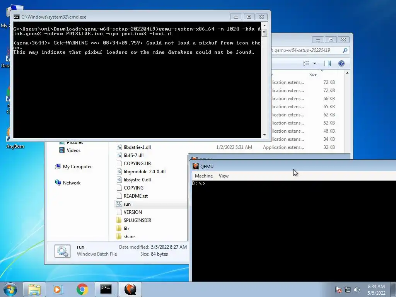Click the Action Center flag tray icon
The width and height of the screenshot is (396, 297).
click(338, 289)
